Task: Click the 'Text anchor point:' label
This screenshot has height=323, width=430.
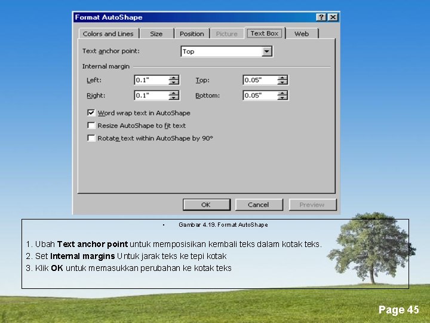Action: (111, 51)
